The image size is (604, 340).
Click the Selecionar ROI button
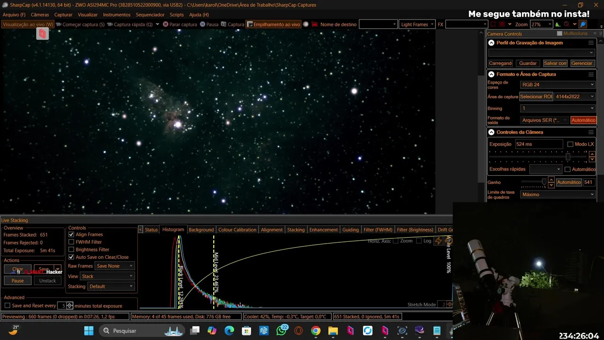(536, 96)
